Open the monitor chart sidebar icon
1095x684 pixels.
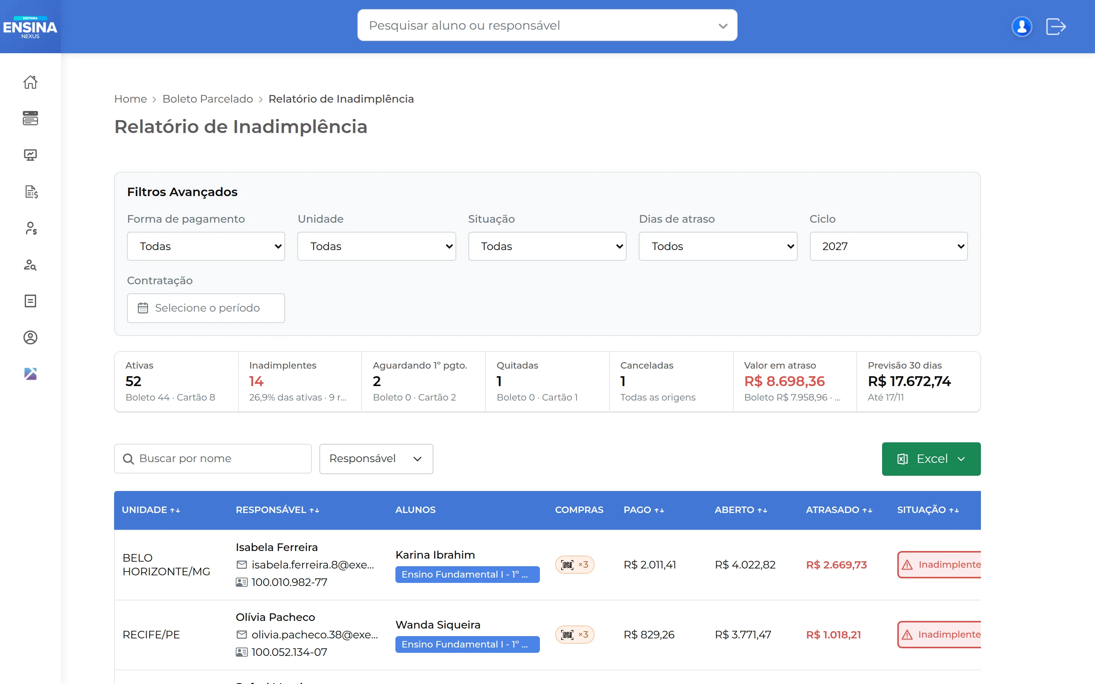(30, 155)
